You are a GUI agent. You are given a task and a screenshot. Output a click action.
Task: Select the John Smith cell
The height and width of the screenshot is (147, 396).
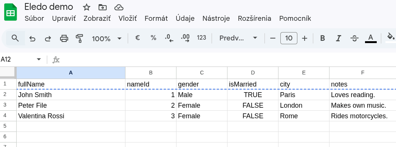click(71, 95)
